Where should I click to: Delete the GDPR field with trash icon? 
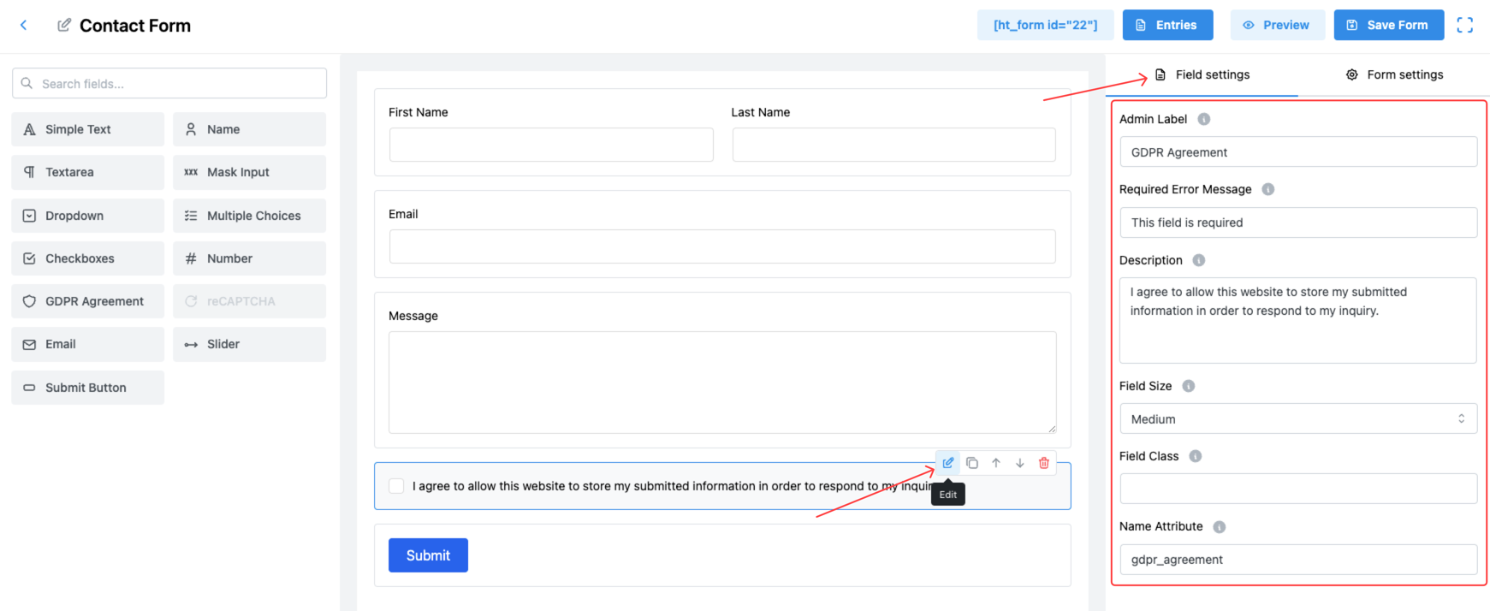click(x=1044, y=463)
